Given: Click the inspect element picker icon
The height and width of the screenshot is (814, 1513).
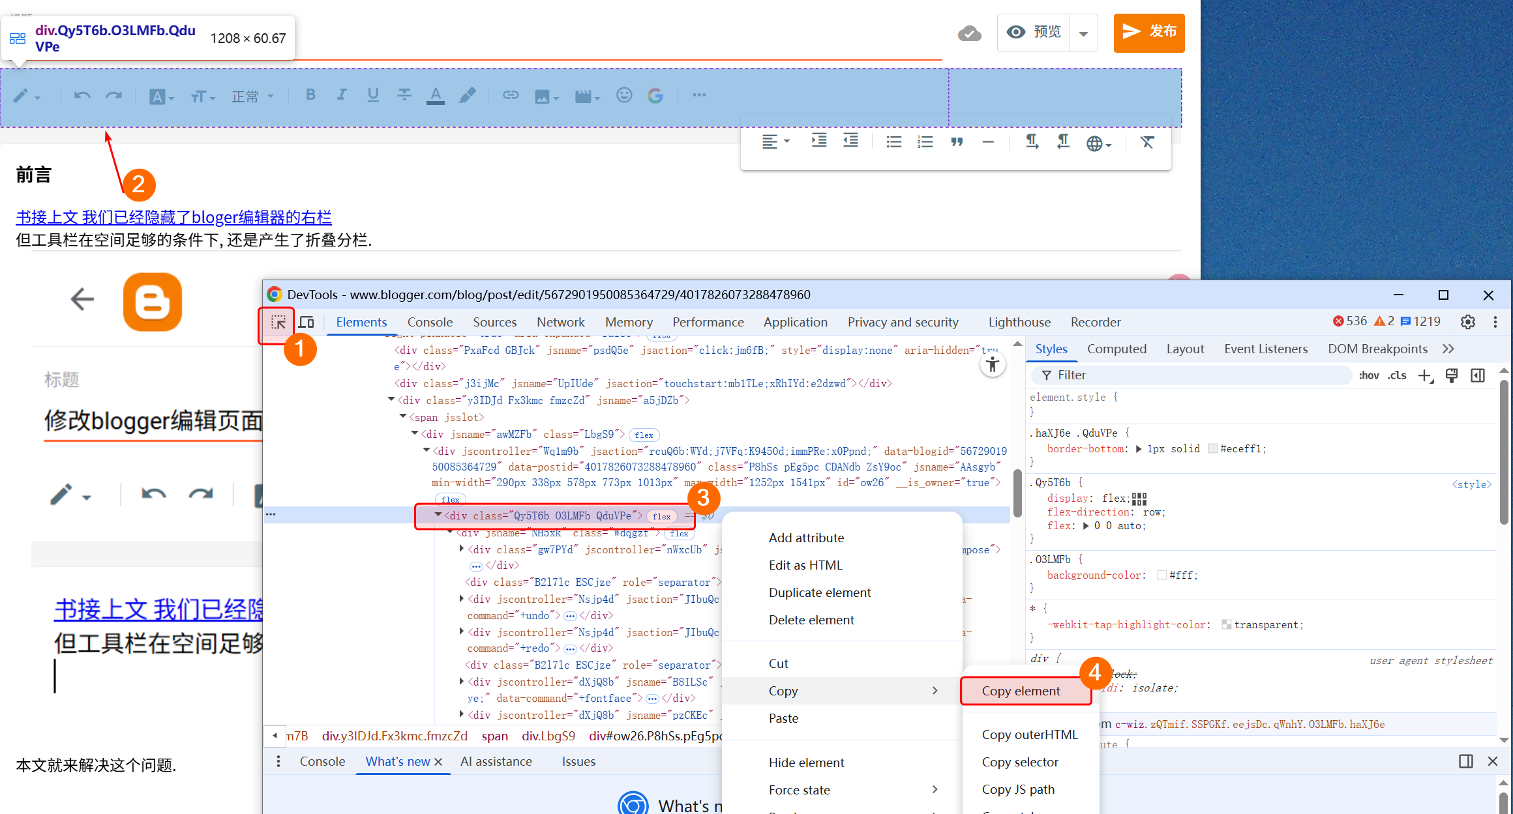Looking at the screenshot, I should pos(278,322).
